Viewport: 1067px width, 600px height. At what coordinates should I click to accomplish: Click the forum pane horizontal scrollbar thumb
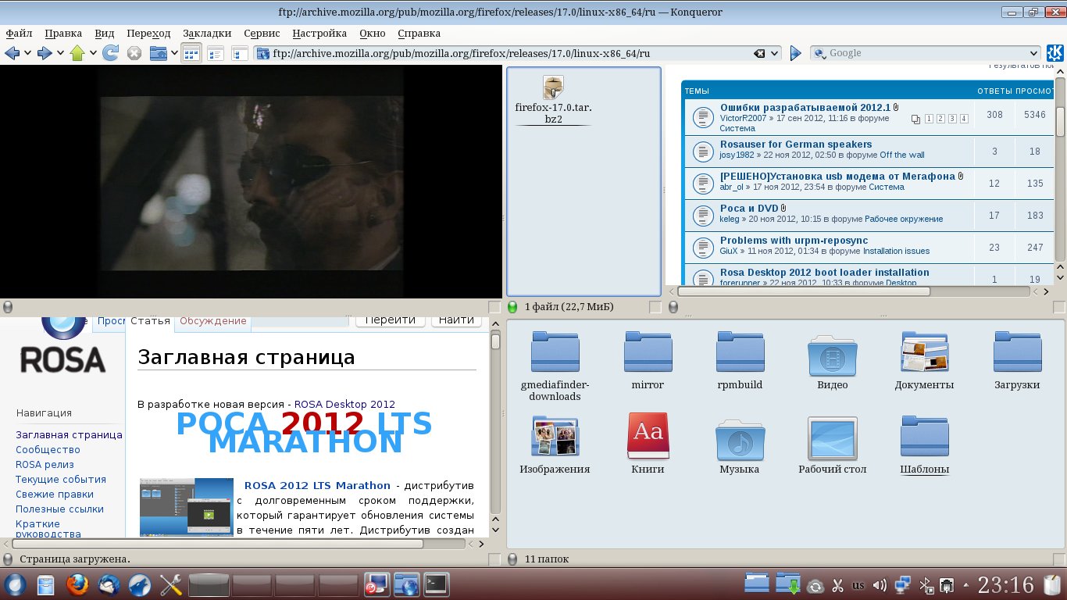tap(804, 291)
